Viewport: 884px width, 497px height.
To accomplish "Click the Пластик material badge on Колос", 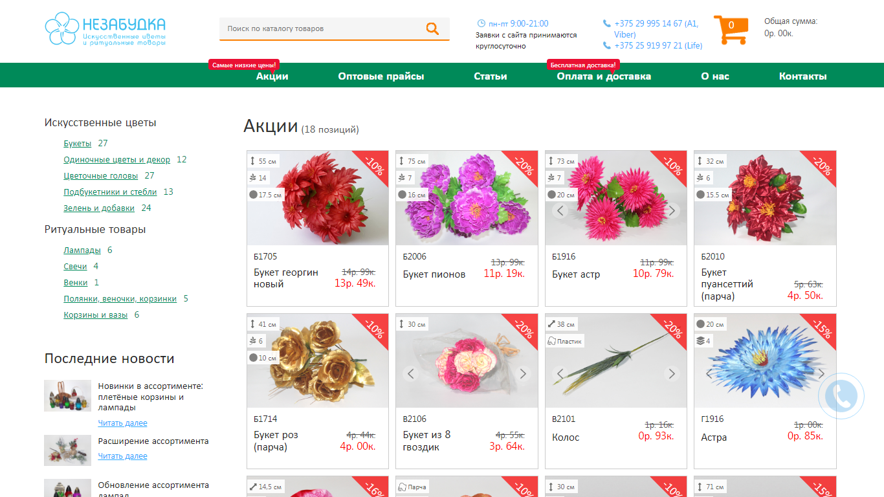I will pyautogui.click(x=565, y=341).
